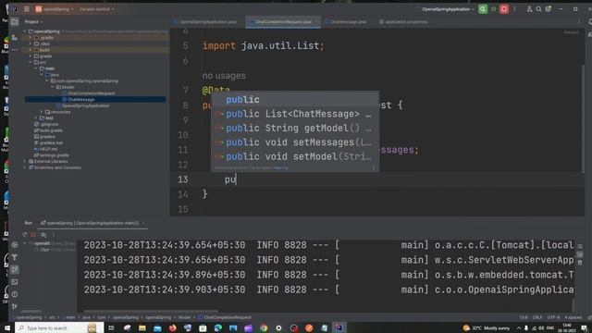Expand External Libraries node
Image resolution: width=592 pixels, height=333 pixels.
pos(25,161)
